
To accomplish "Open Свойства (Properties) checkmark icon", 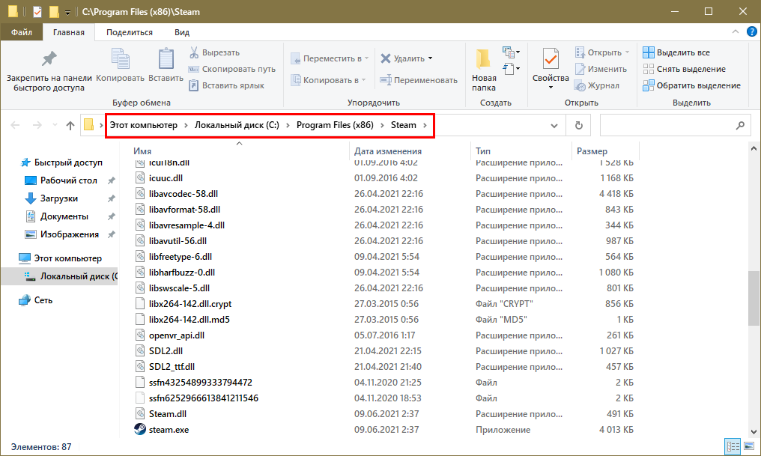I will click(x=551, y=59).
